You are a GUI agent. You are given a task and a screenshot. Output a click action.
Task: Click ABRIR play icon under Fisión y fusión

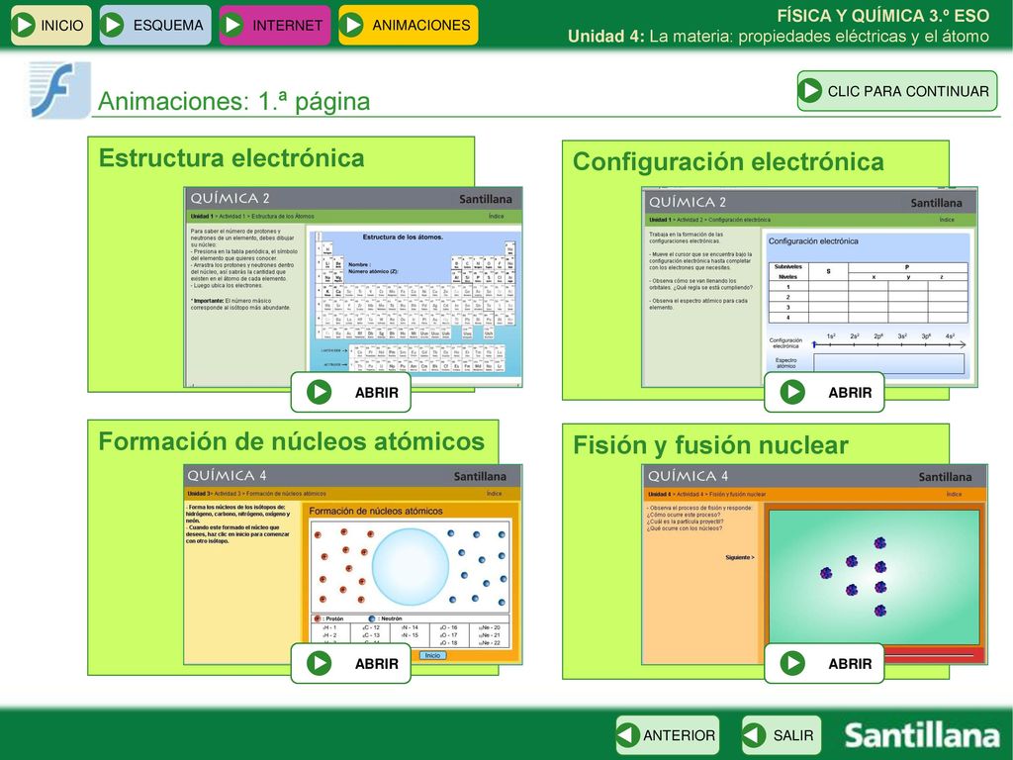coord(792,663)
